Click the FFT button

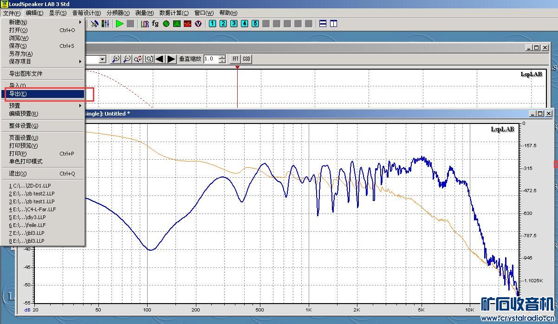(x=235, y=59)
